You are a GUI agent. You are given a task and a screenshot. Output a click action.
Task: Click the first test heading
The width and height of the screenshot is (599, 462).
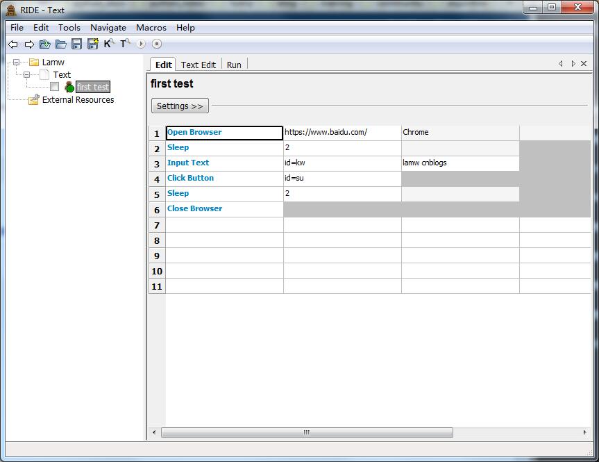click(172, 84)
